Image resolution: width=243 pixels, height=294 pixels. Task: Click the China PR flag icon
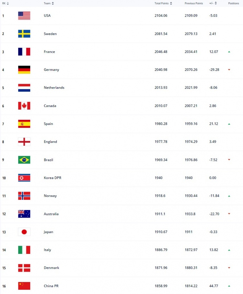24,286
